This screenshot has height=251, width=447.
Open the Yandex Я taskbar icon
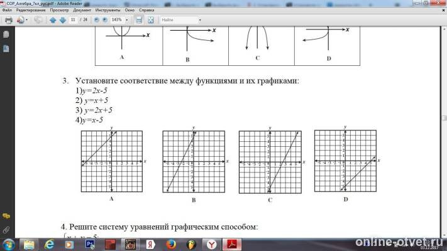coord(151,245)
